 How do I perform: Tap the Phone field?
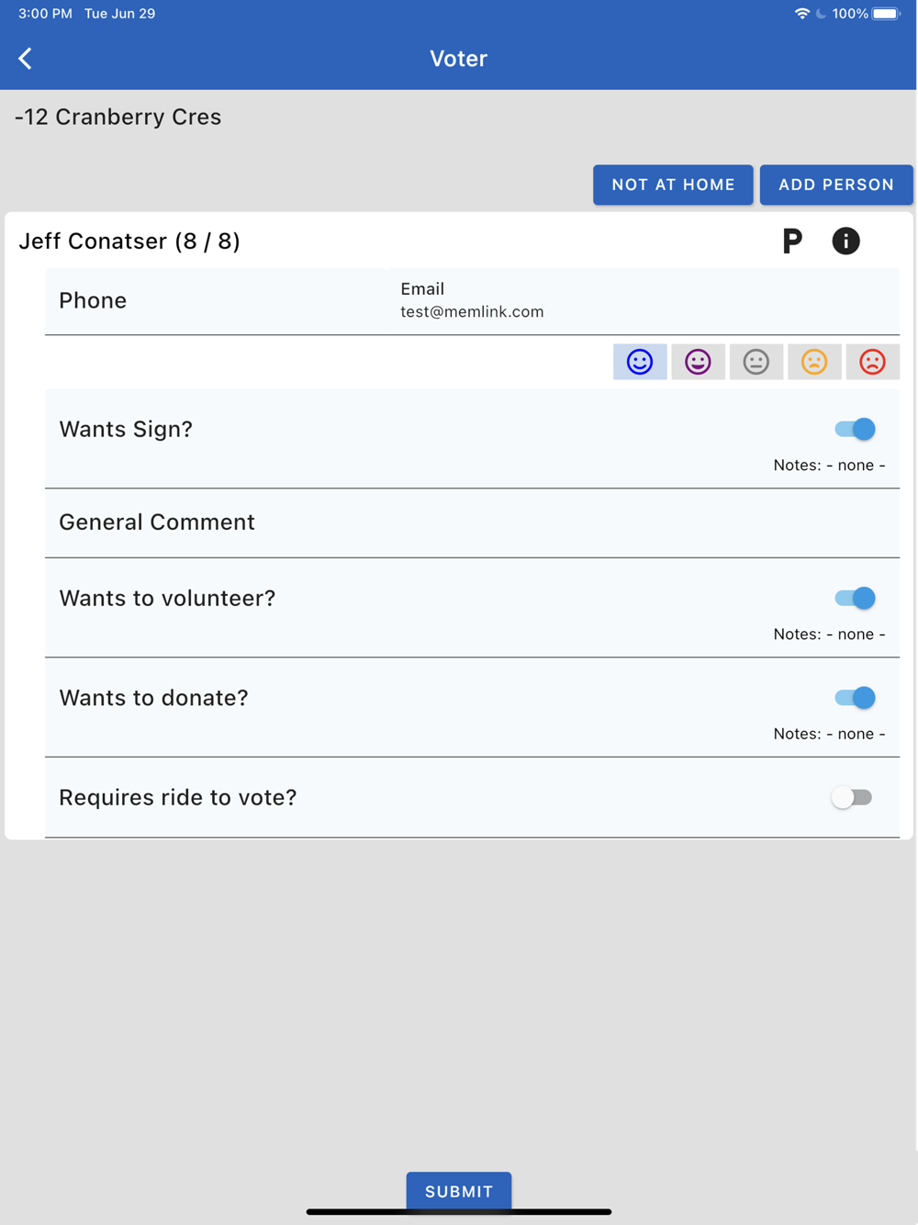click(216, 301)
